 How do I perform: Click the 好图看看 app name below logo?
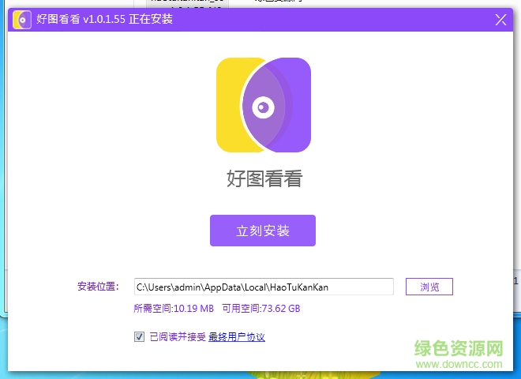coord(264,179)
